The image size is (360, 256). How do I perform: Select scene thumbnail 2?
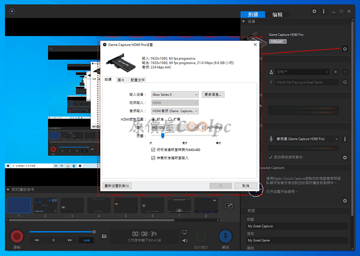(x=45, y=205)
